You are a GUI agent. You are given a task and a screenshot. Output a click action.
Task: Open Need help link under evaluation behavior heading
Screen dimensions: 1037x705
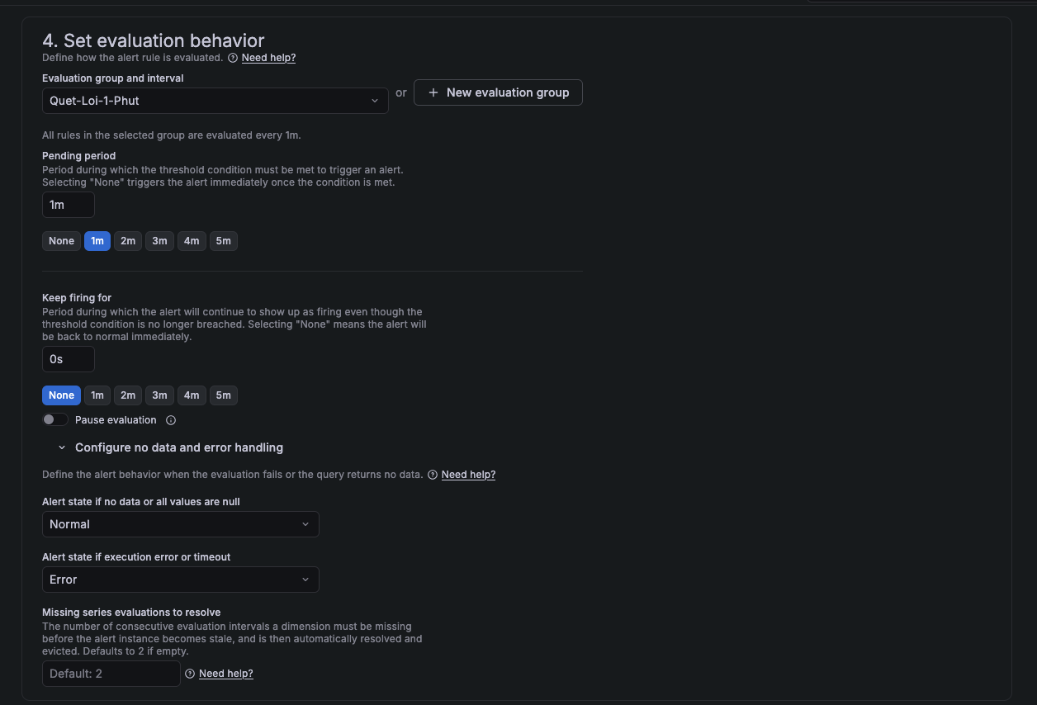[x=268, y=58]
